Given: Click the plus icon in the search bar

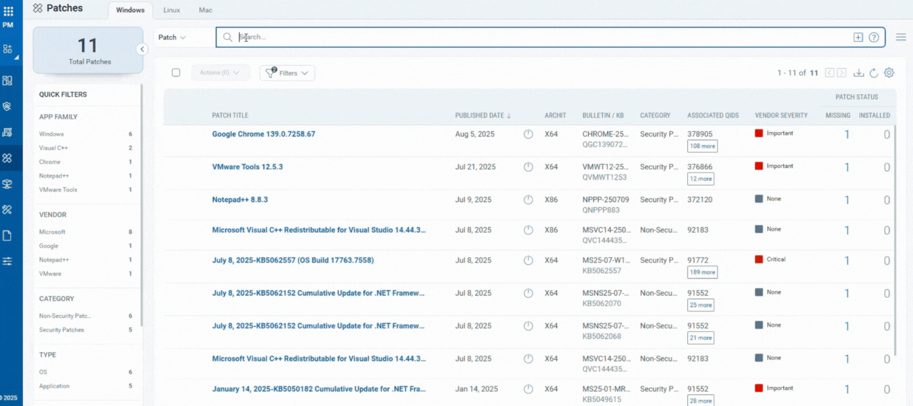Looking at the screenshot, I should tap(858, 37).
